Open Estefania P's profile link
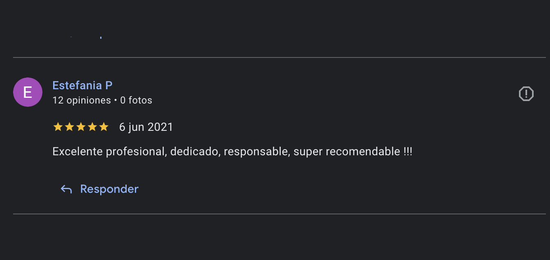The width and height of the screenshot is (550, 260). point(83,86)
